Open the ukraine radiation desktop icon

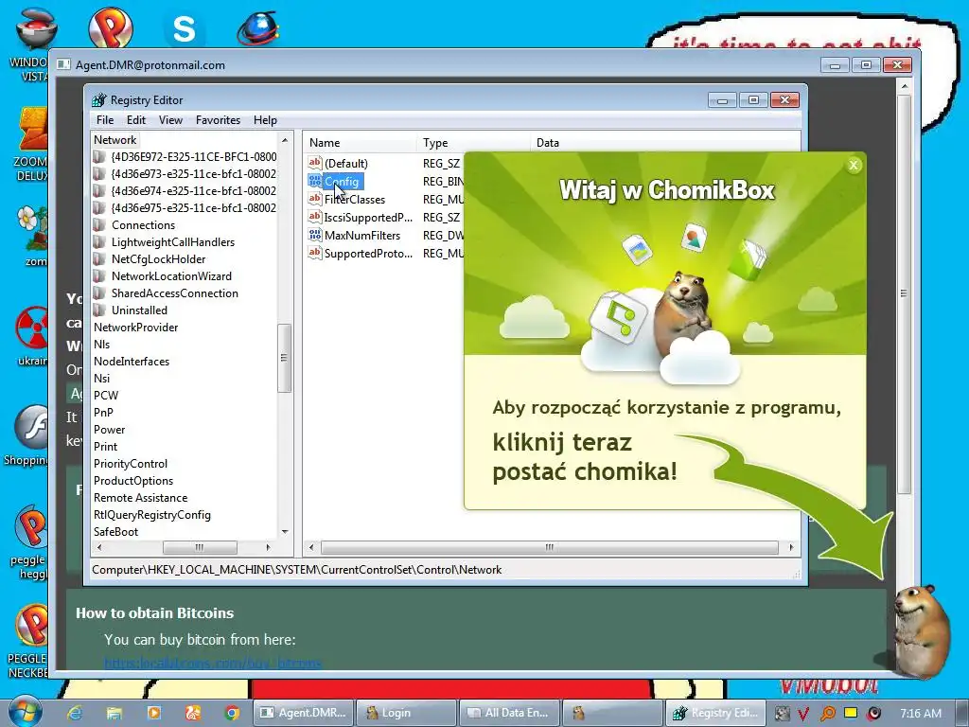tap(32, 336)
